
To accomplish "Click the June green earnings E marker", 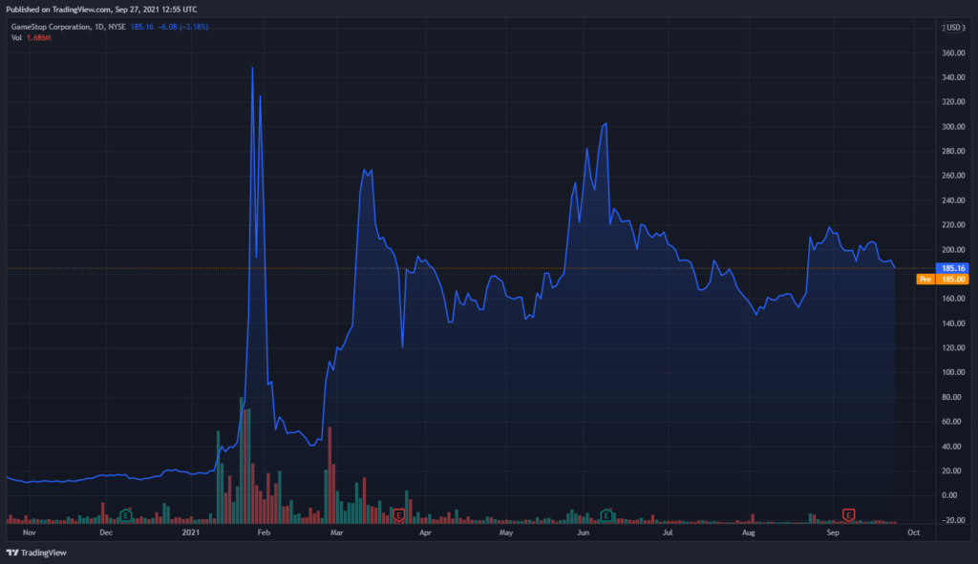I will coord(606,514).
